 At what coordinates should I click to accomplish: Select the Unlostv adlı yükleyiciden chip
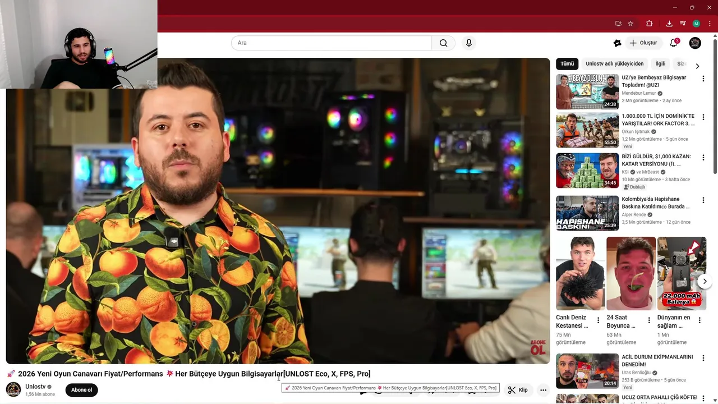coord(615,64)
